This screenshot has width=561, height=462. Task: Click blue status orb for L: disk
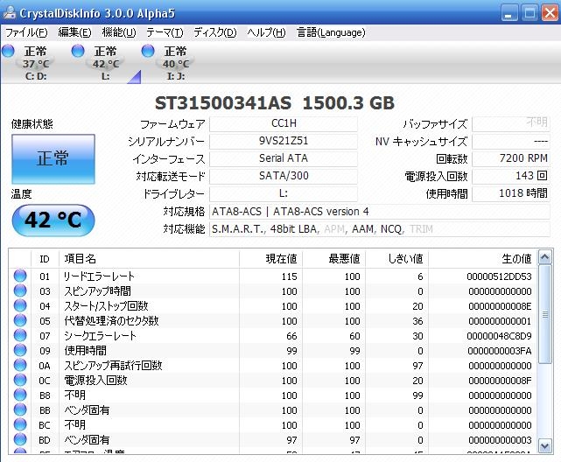[x=78, y=51]
